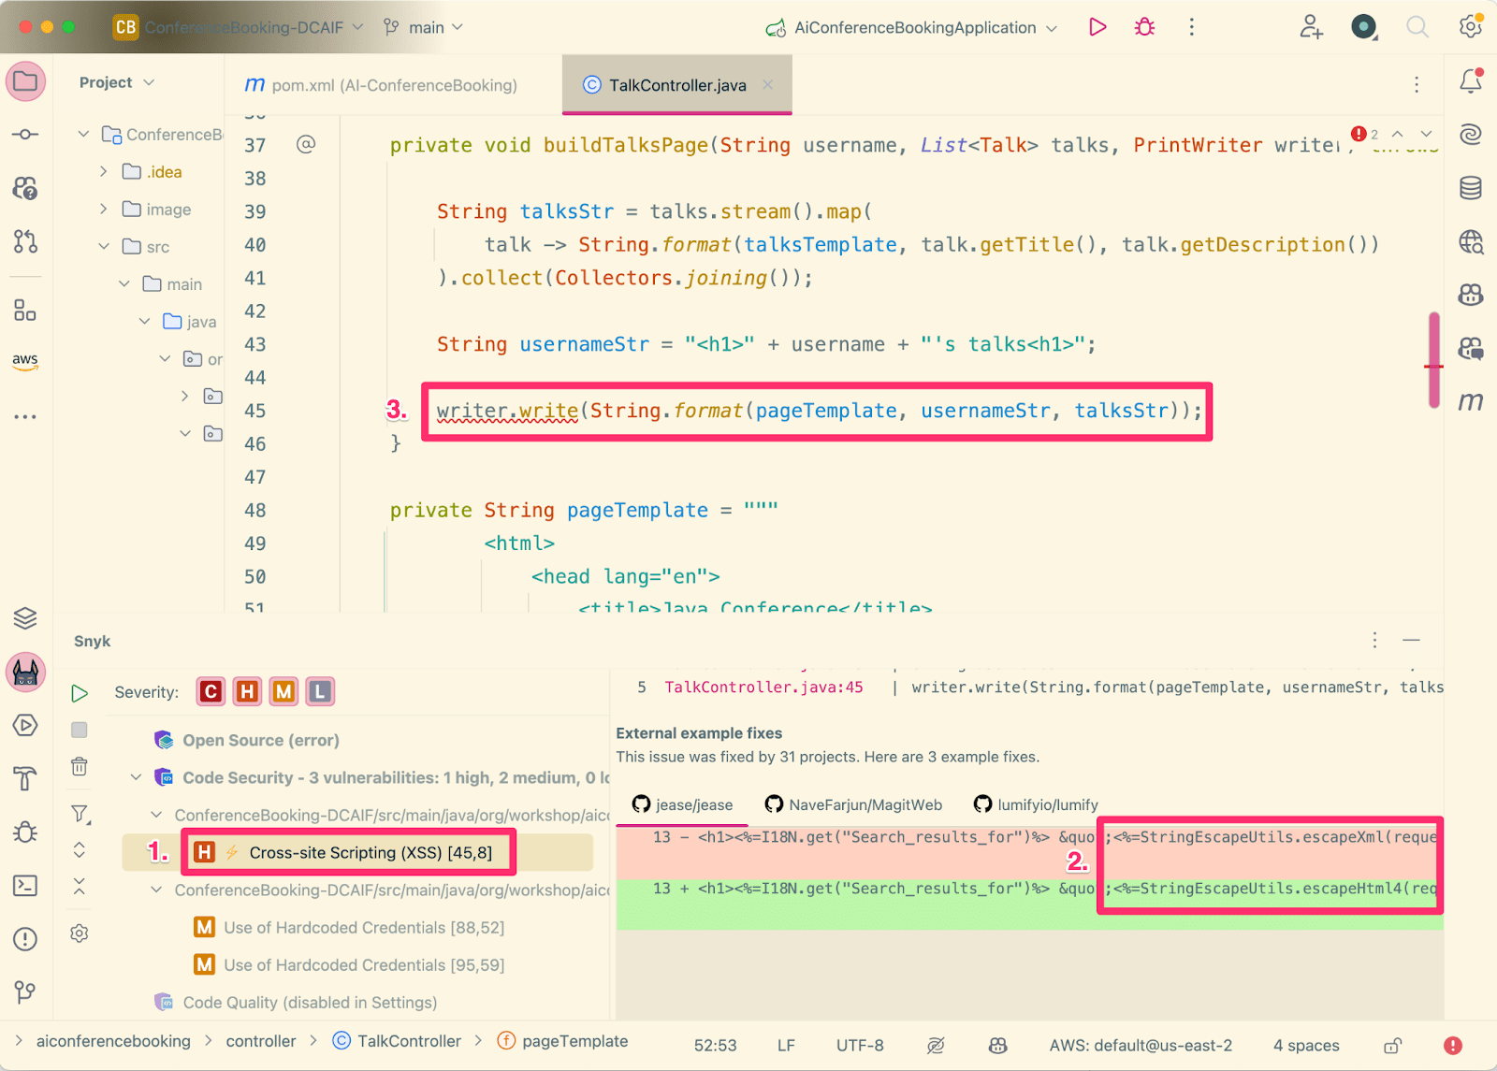Open the Pull Requests tool icon
The height and width of the screenshot is (1071, 1497).
pos(25,241)
